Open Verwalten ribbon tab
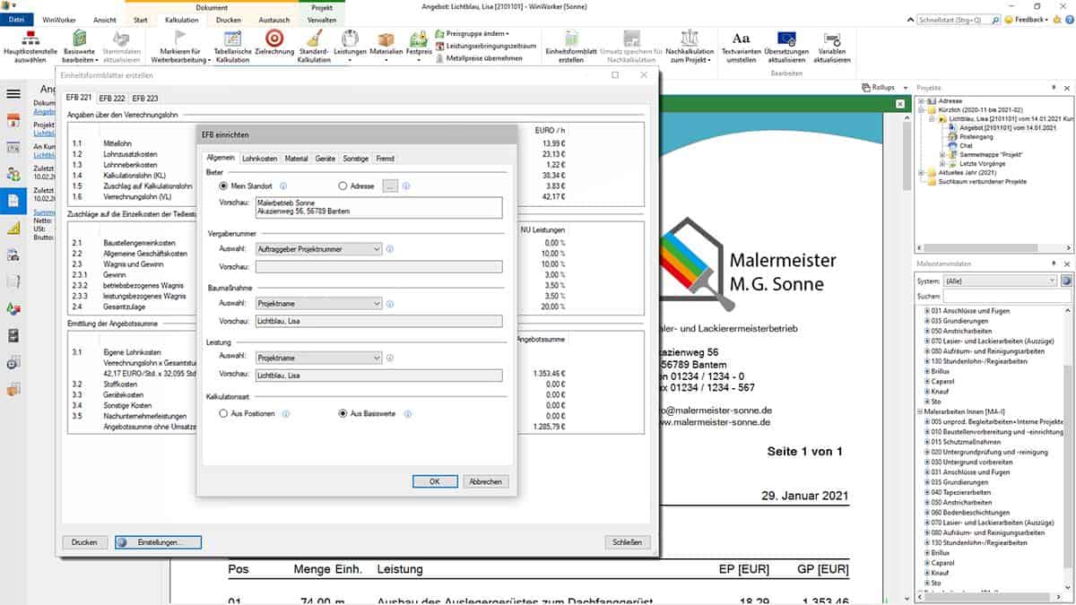Screen dimensions: 1076x605 tap(322, 19)
